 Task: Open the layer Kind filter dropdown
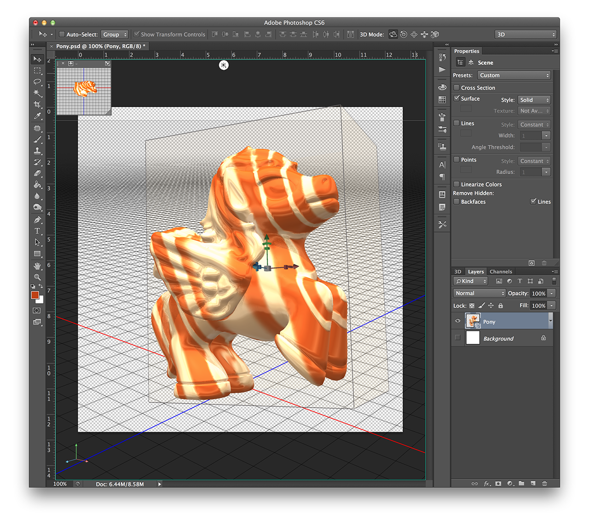470,281
